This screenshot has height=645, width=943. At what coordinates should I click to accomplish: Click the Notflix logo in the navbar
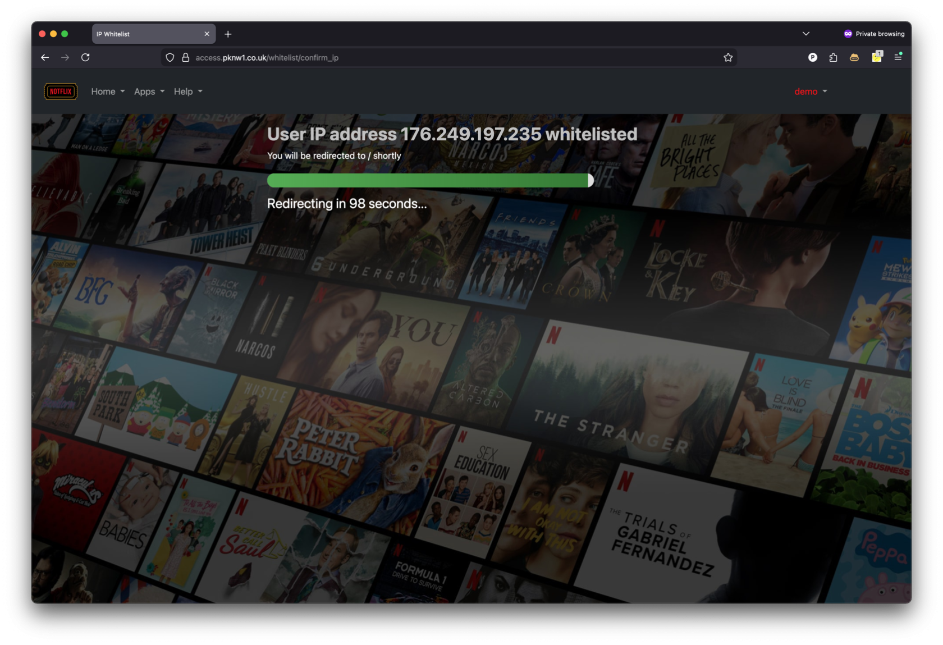[61, 92]
